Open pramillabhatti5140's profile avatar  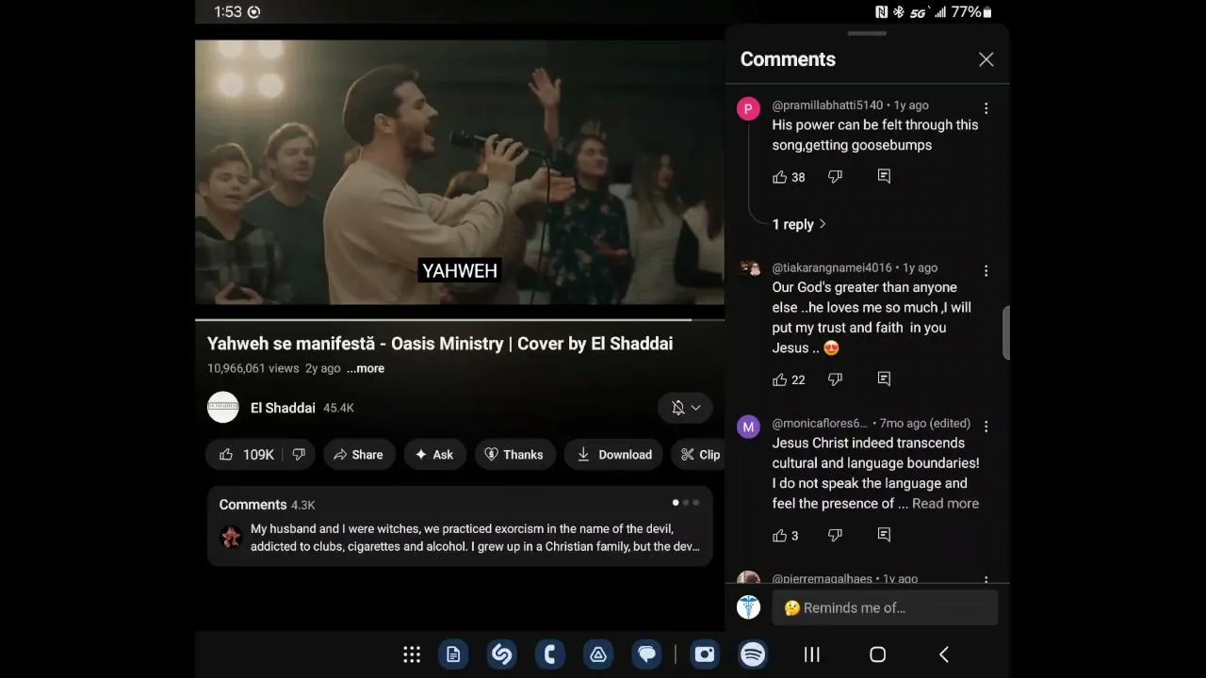pyautogui.click(x=748, y=109)
